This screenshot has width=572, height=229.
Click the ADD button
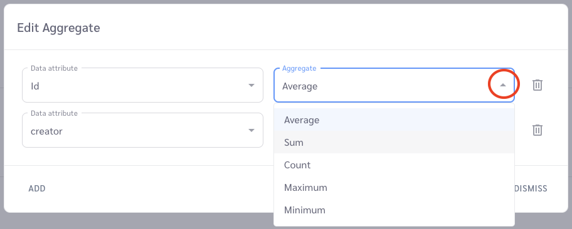[x=37, y=188]
